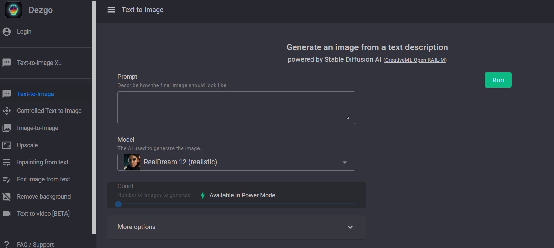Click the Text-to-Image chat bubble icon
Screen dimensions: 554x248
click(7, 94)
